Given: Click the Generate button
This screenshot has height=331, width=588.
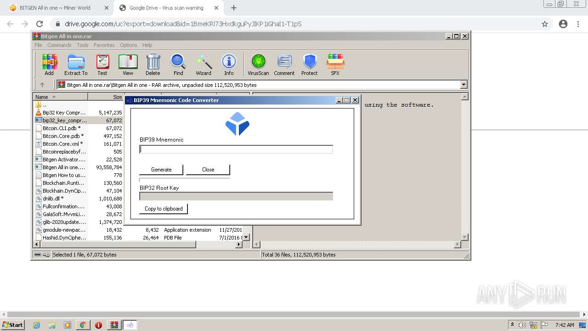Looking at the screenshot, I should tap(161, 170).
